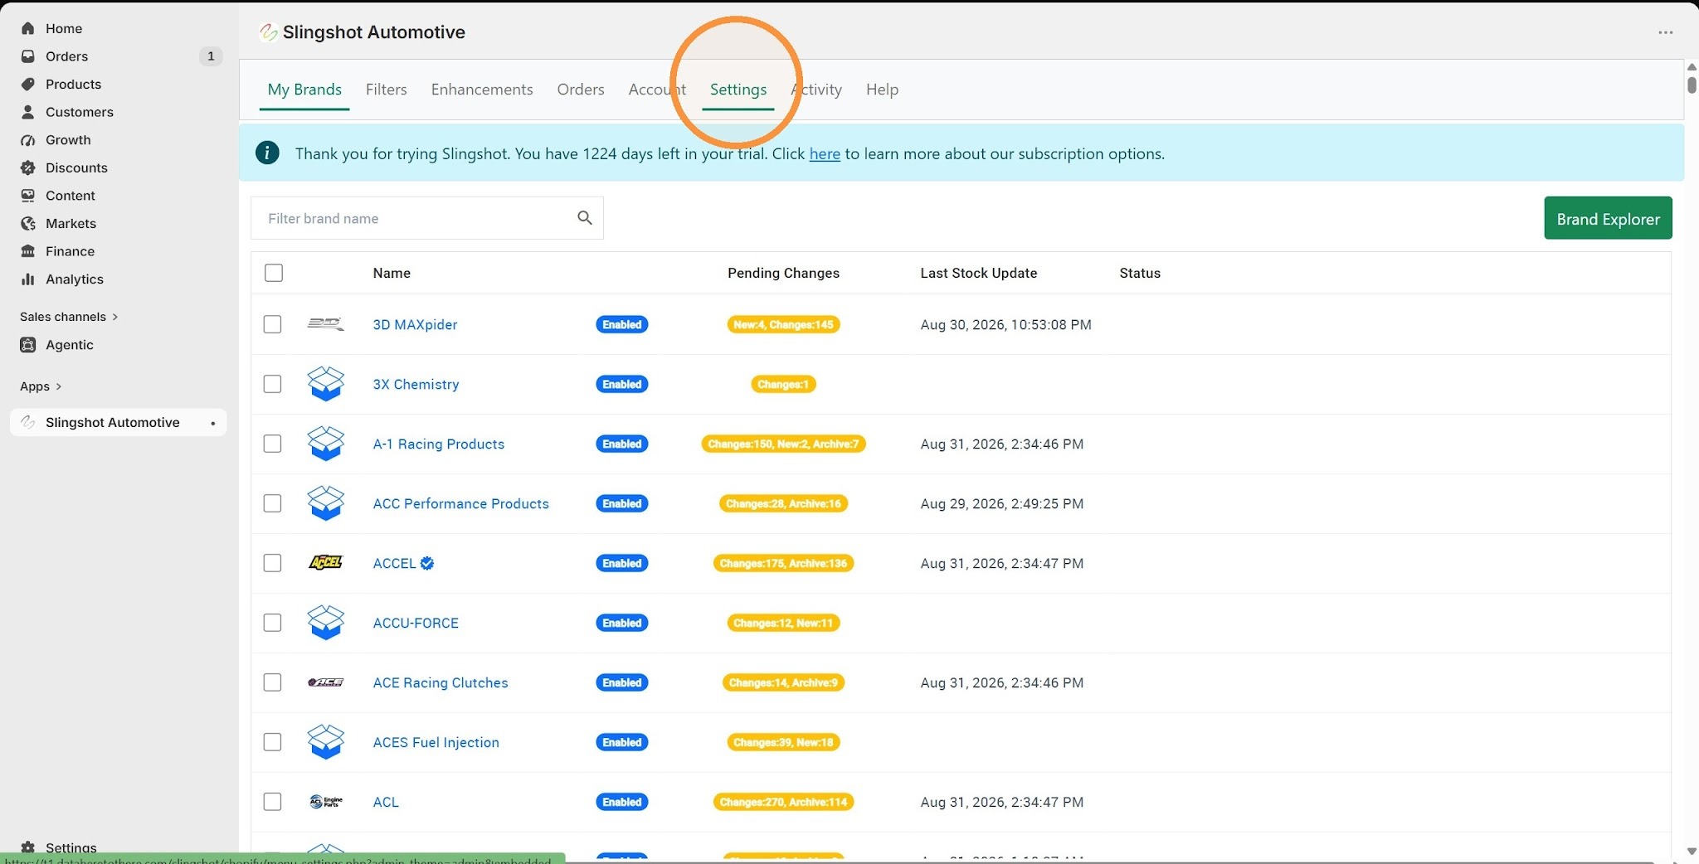The height and width of the screenshot is (864, 1699).
Task: Follow the 'here' subscription link
Action: pyautogui.click(x=825, y=153)
